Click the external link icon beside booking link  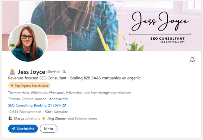64,105
